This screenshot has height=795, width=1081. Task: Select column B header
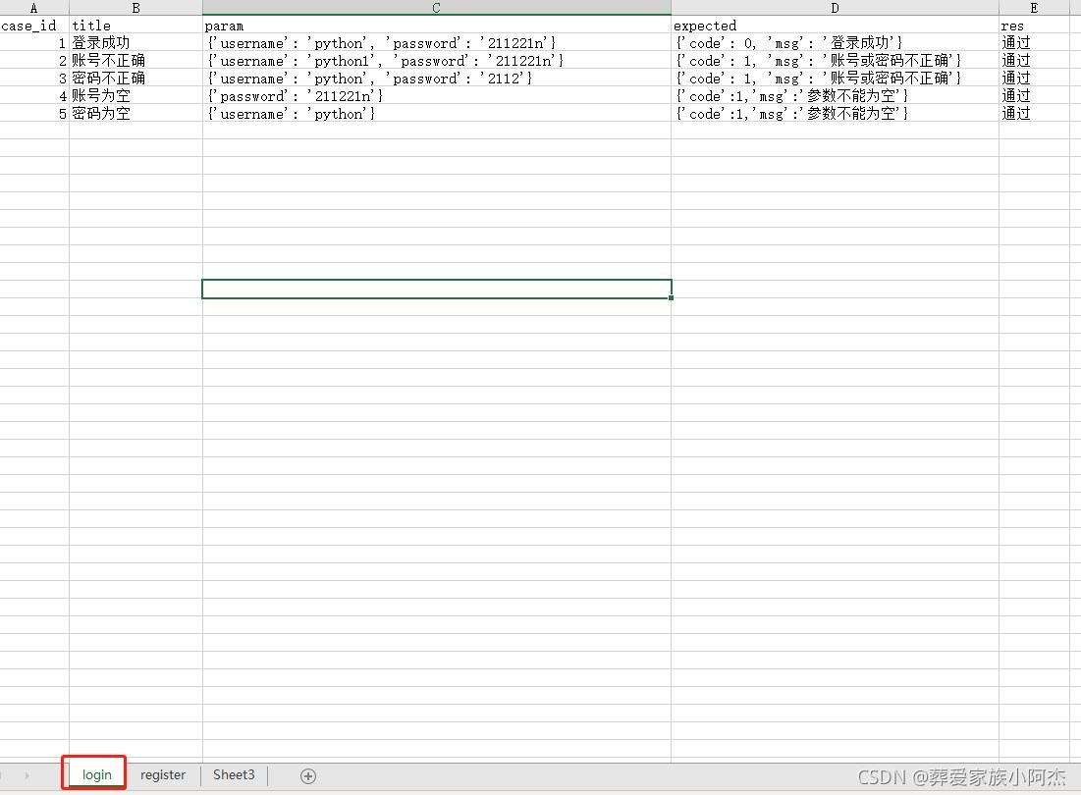[135, 8]
